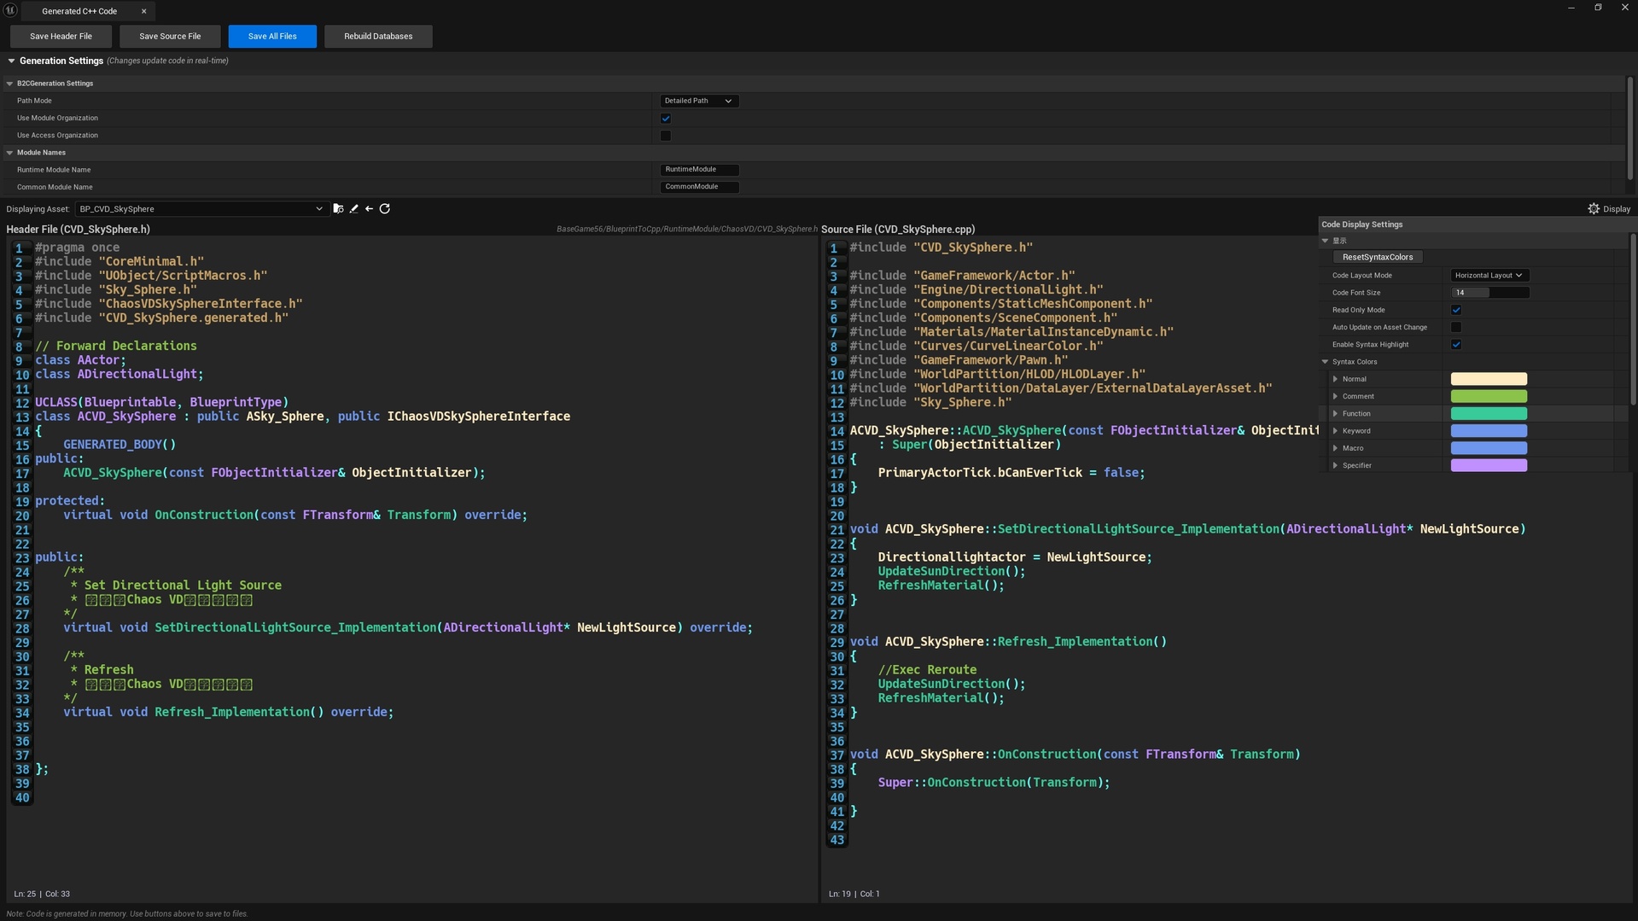
Task: Toggle Use Access Organization checkbox
Action: (x=666, y=135)
